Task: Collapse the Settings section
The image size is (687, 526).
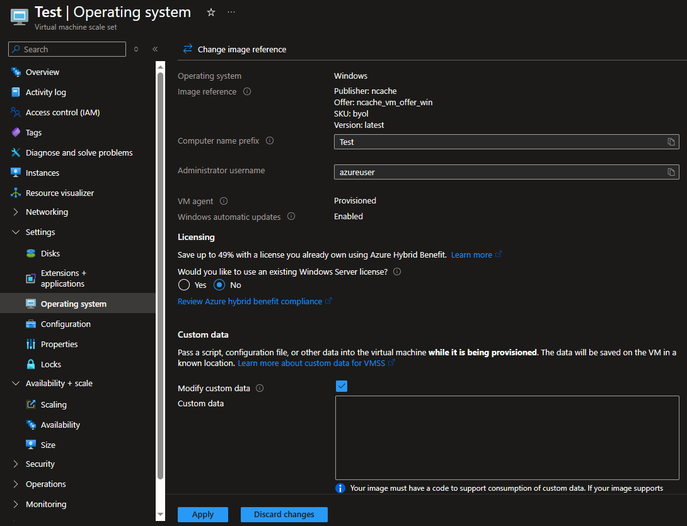Action: (x=16, y=232)
